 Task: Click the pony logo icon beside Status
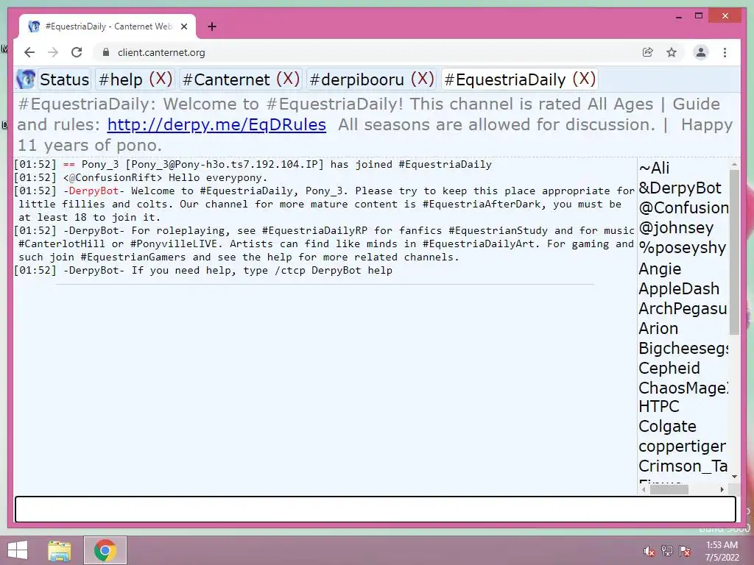pyautogui.click(x=26, y=79)
